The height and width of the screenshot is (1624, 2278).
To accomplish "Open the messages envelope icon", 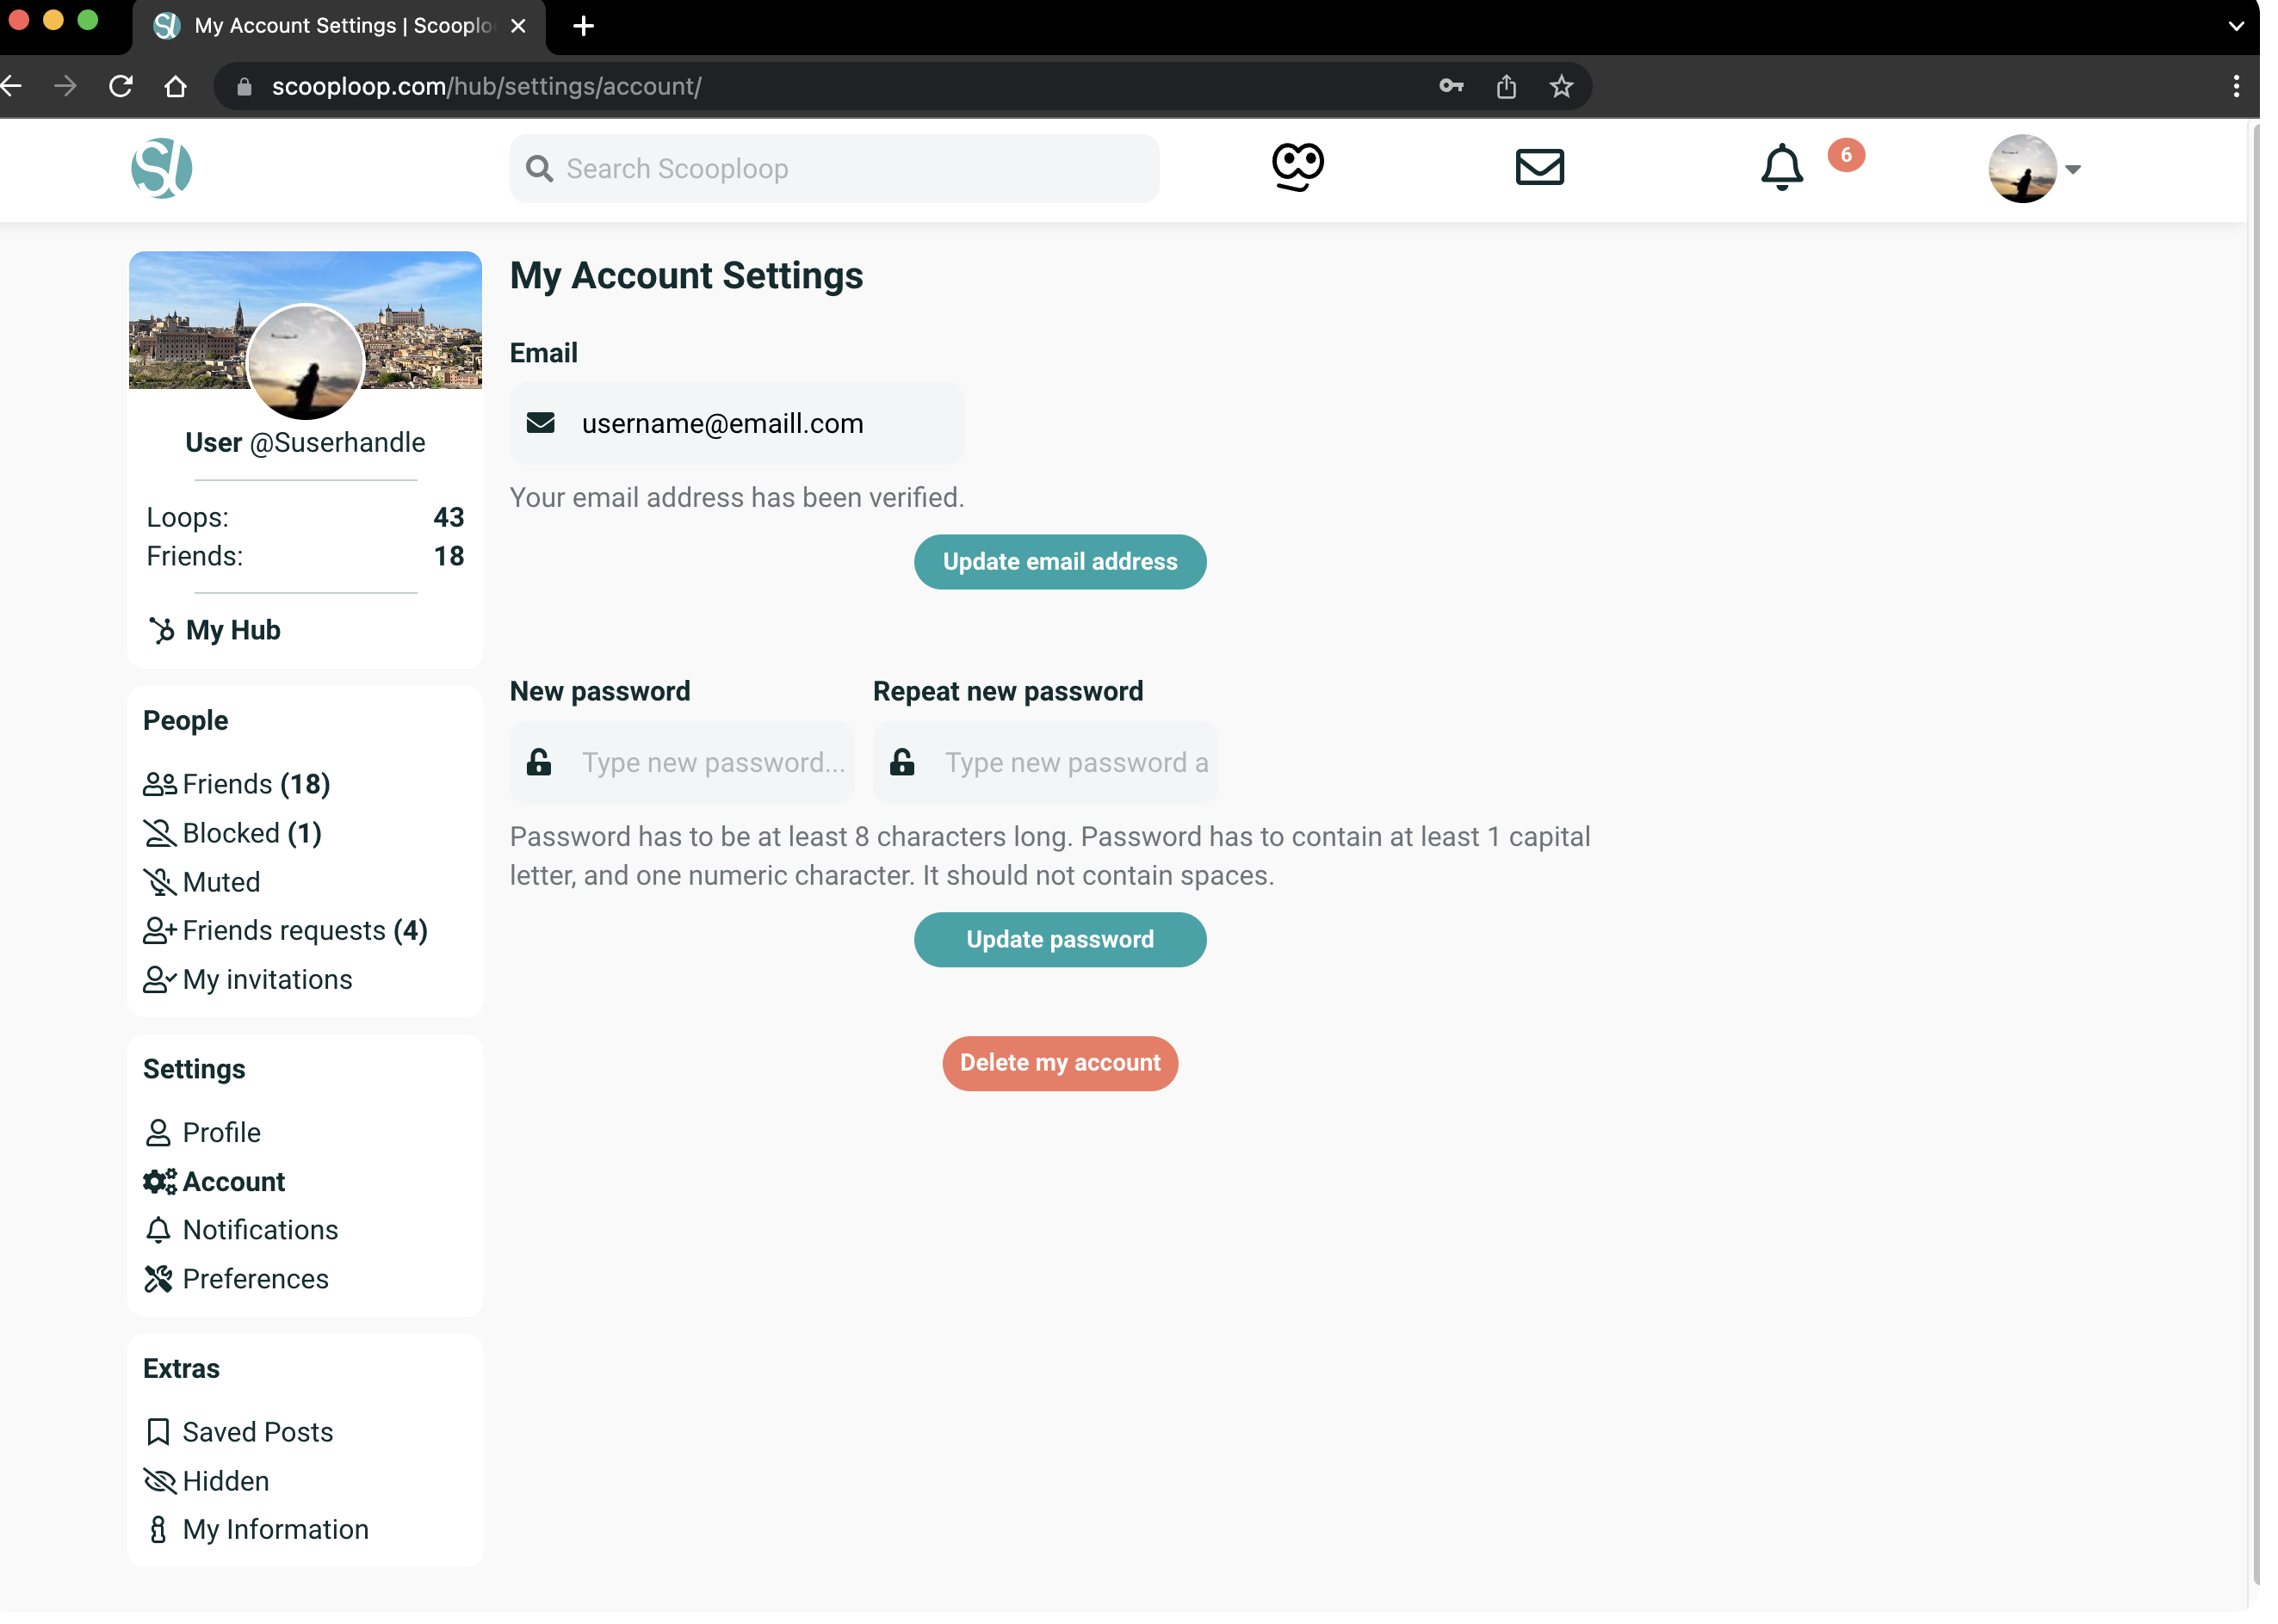I will 1539,167.
